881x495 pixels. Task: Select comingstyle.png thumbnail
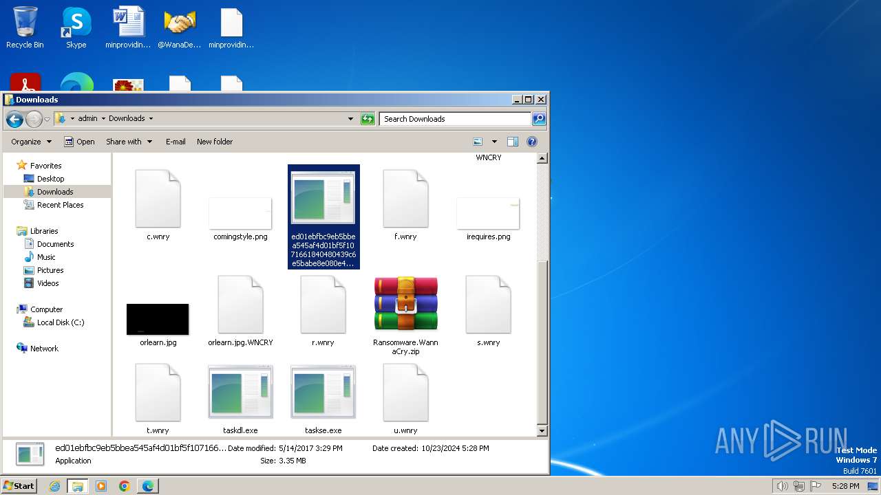click(x=240, y=219)
